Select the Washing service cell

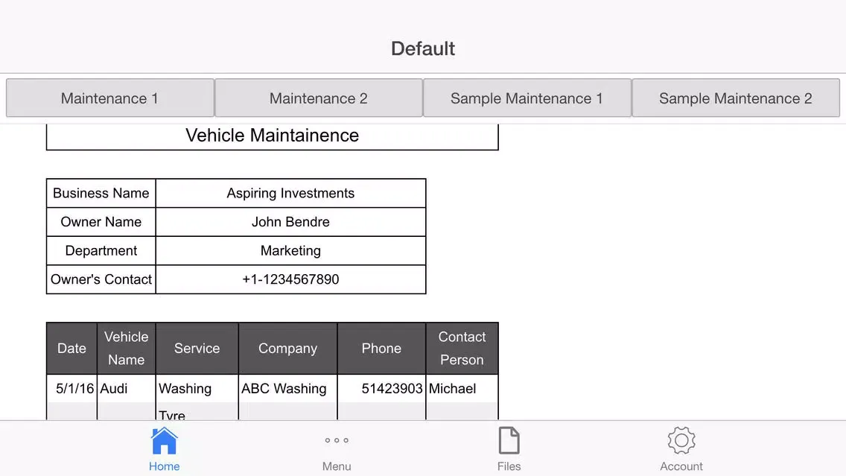tap(197, 389)
